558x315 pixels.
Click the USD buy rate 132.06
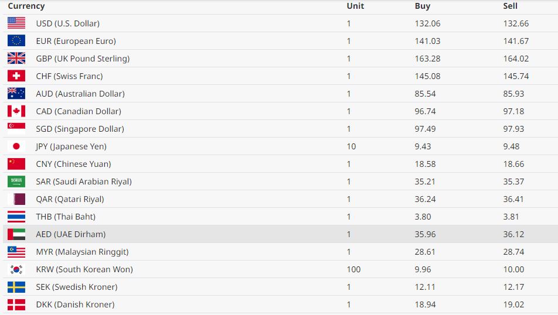pos(427,23)
